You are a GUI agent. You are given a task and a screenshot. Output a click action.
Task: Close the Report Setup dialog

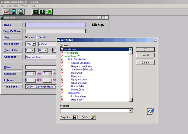156,40
